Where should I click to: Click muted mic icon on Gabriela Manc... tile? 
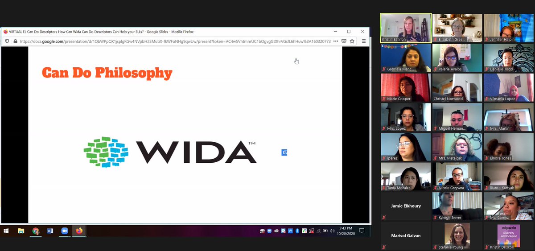coord(384,69)
